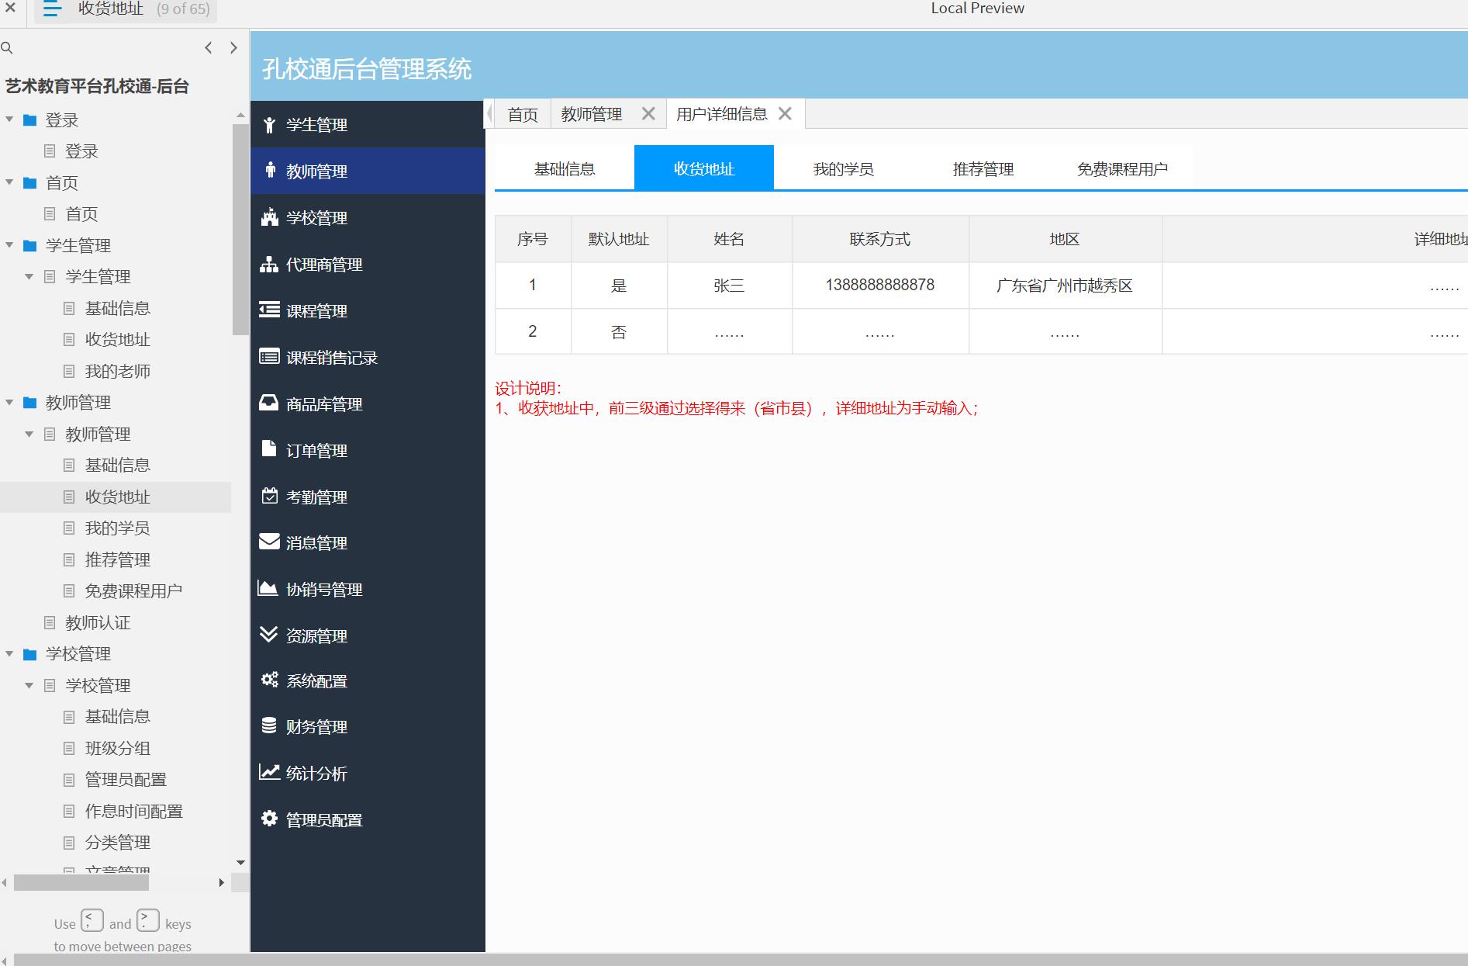Click the search magnifier icon in the sidebar
This screenshot has width=1468, height=966.
pyautogui.click(x=7, y=48)
